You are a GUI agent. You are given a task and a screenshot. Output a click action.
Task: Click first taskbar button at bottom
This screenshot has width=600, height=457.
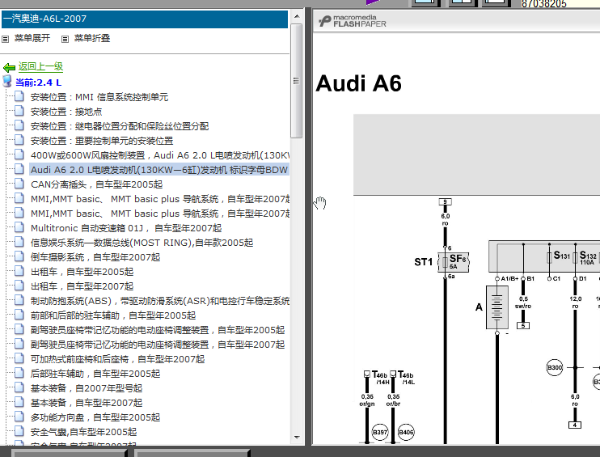coord(69,453)
